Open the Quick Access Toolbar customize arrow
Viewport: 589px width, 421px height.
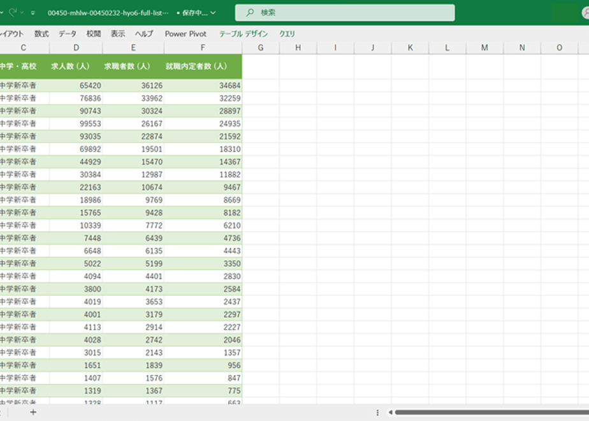(33, 13)
